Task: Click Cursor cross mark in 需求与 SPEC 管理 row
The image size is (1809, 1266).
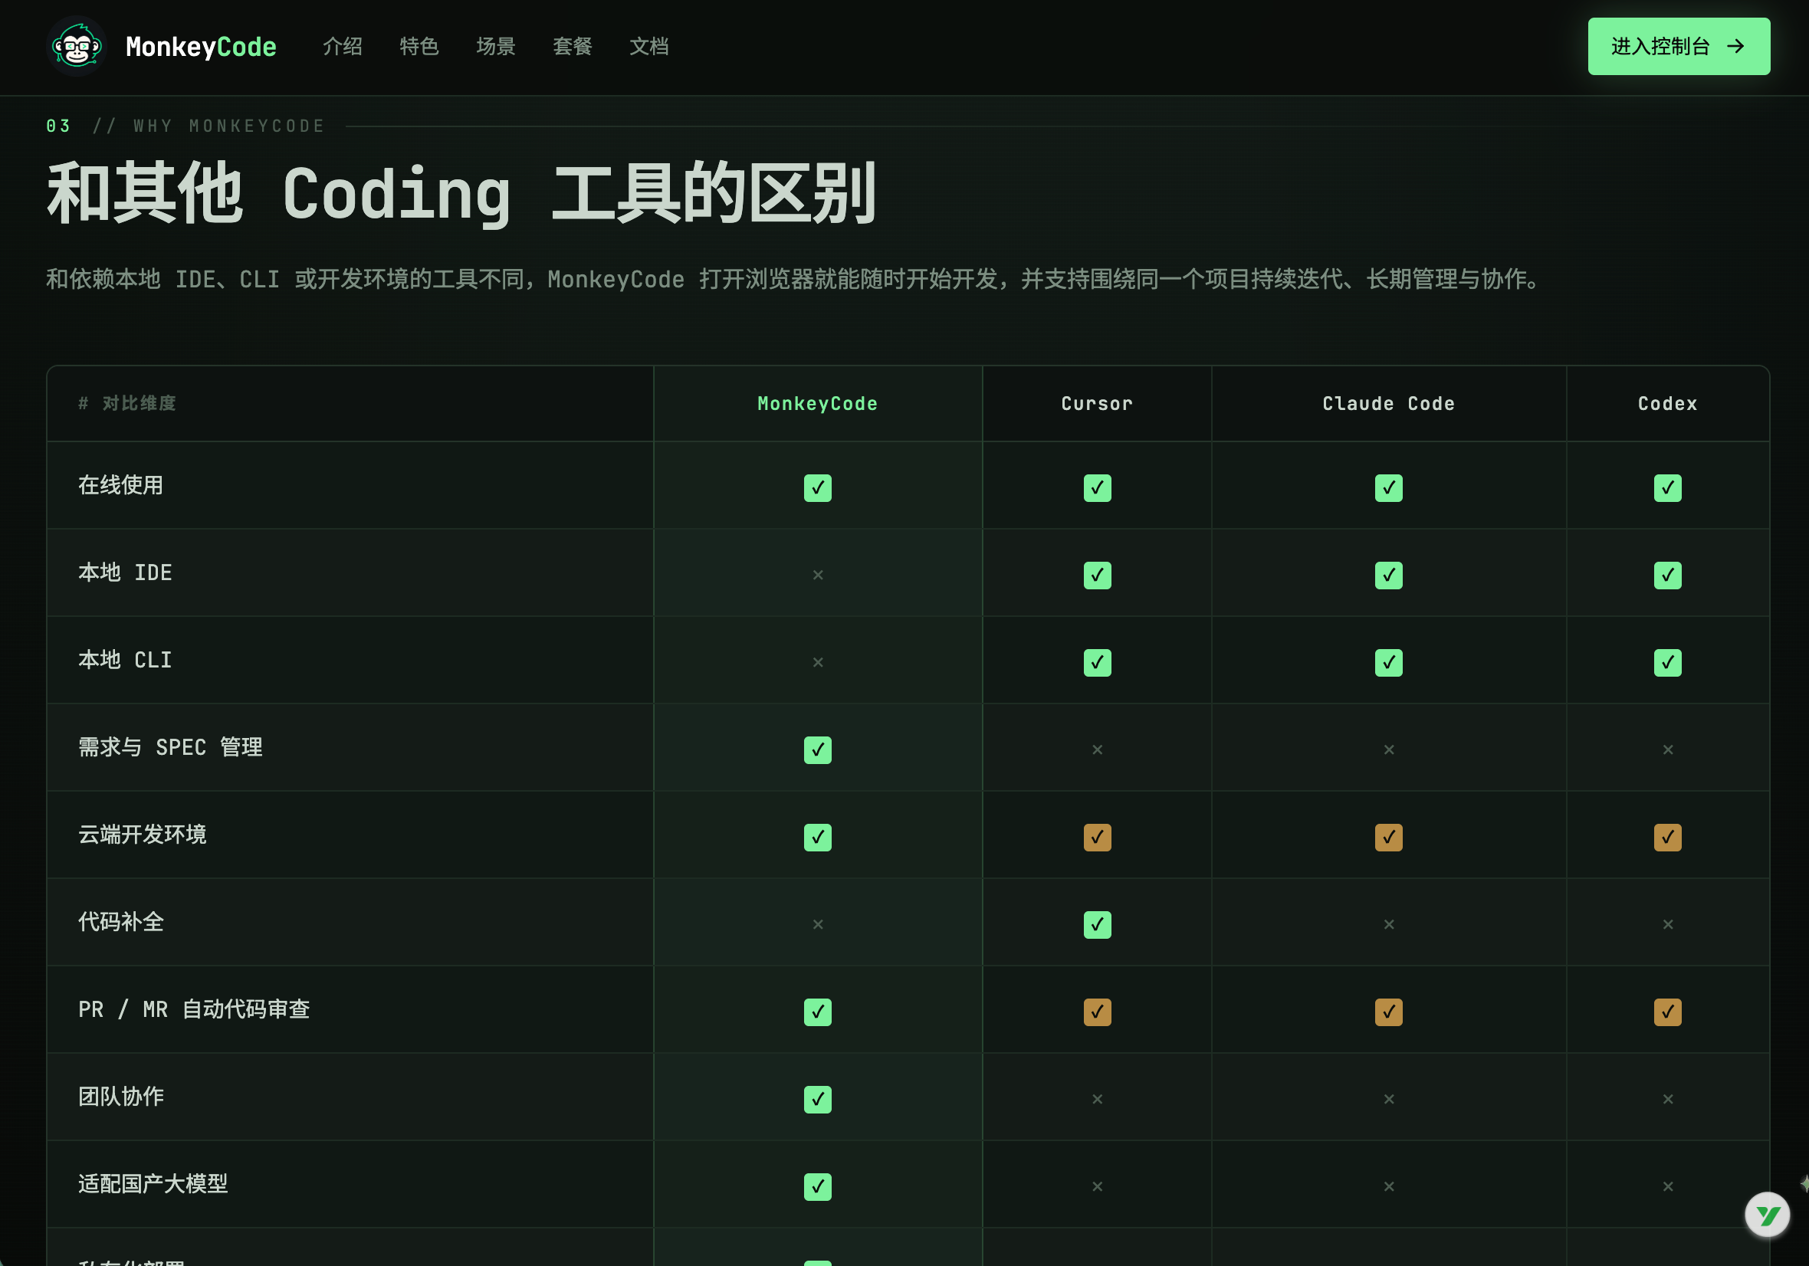Action: click(x=1097, y=750)
